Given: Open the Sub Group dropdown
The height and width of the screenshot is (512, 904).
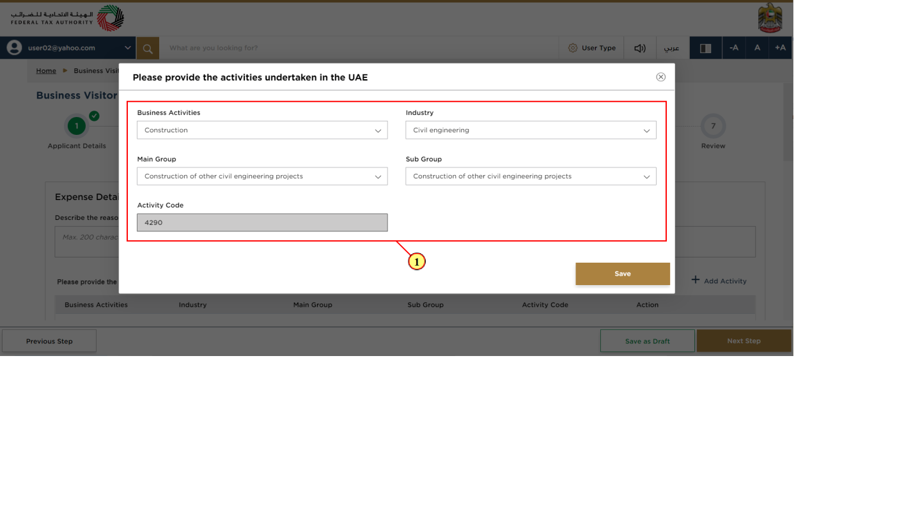Looking at the screenshot, I should point(531,176).
